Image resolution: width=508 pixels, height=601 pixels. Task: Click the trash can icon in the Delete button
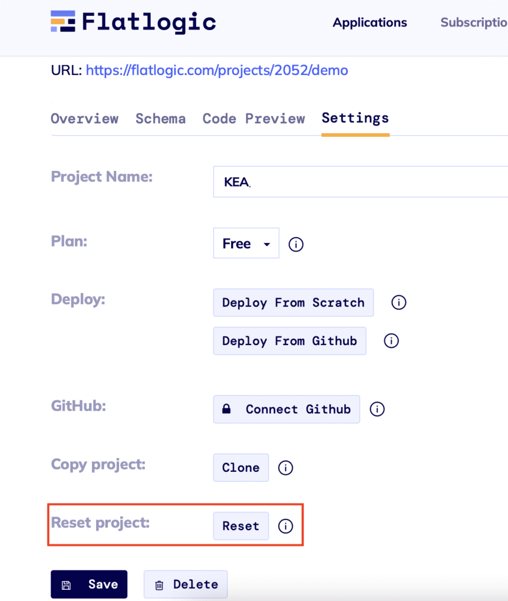159,585
